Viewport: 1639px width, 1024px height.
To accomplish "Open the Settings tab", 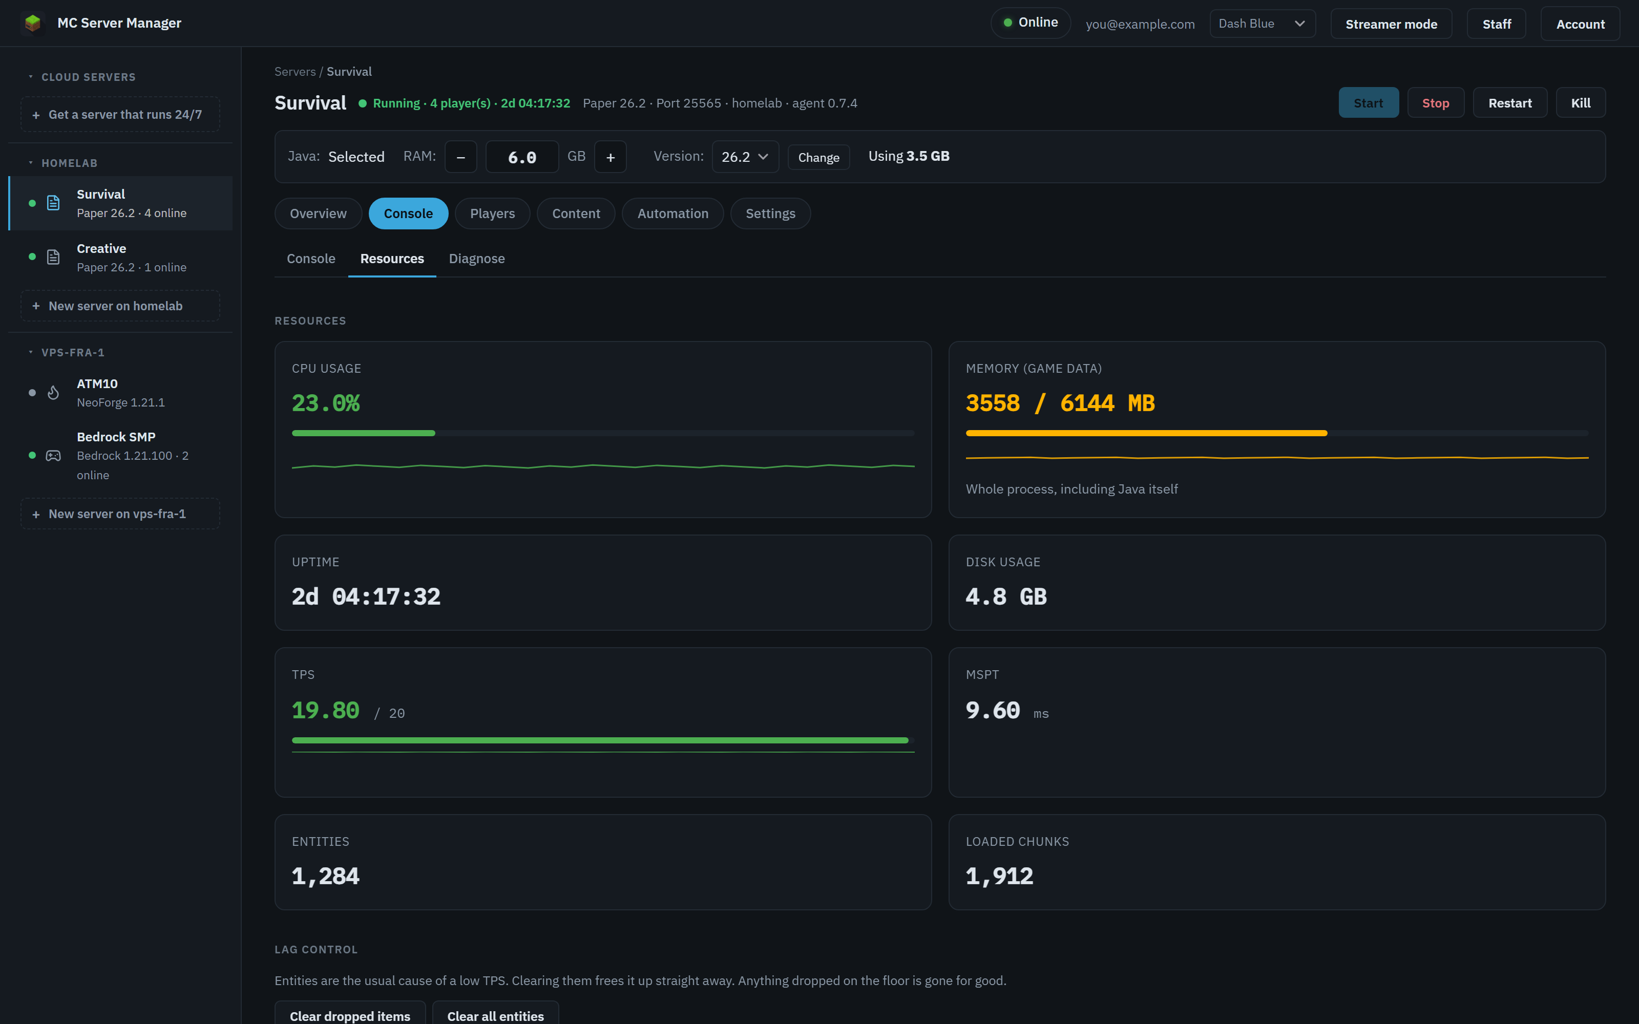I will pos(770,214).
